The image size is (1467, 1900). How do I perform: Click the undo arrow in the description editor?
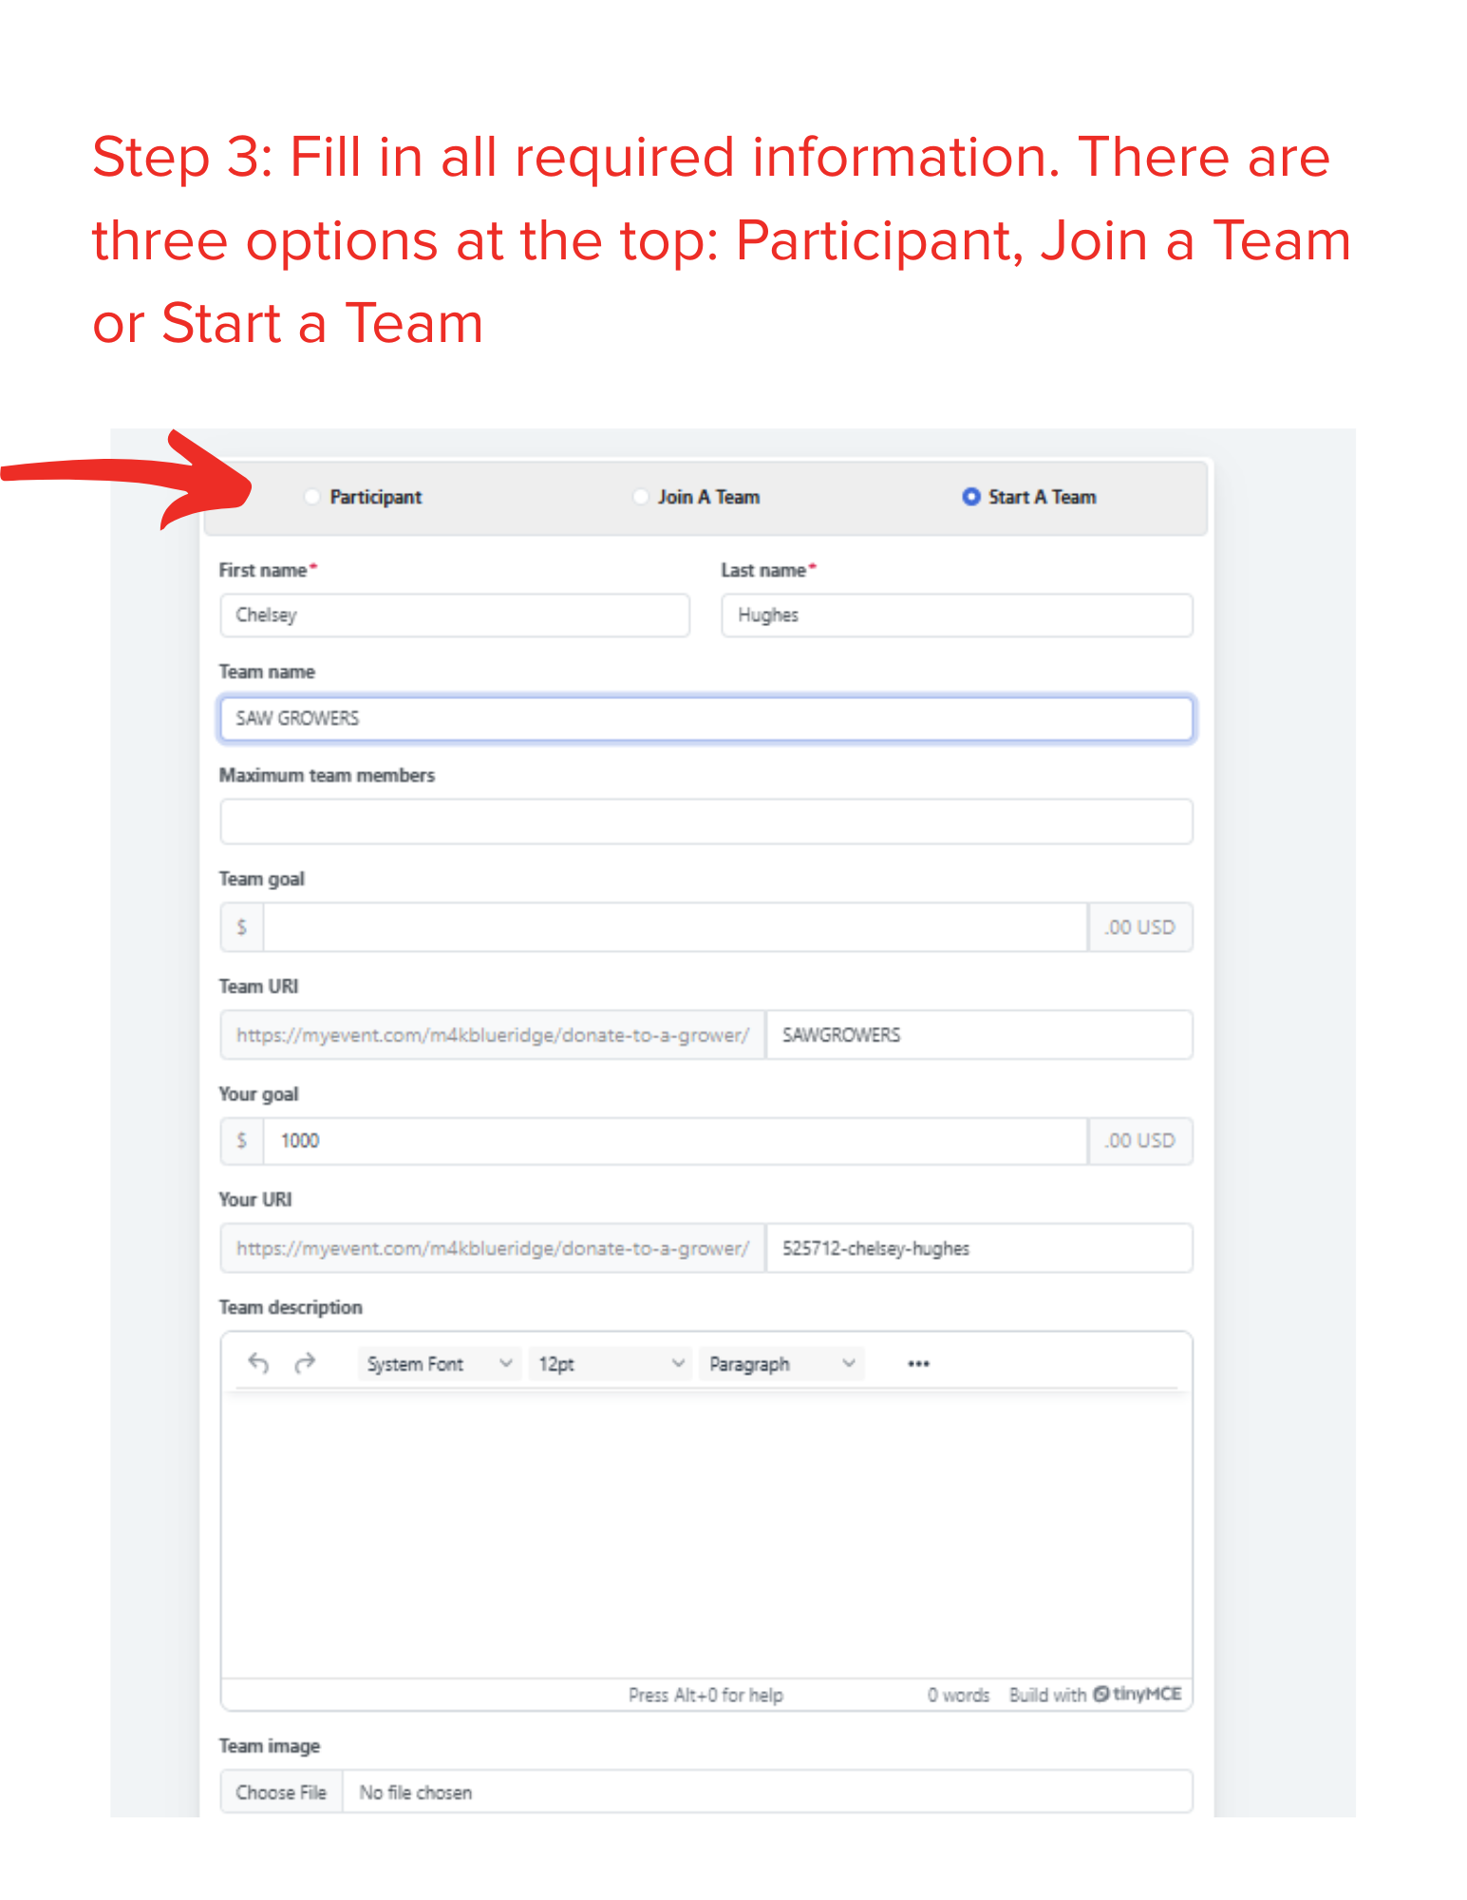[x=258, y=1363]
